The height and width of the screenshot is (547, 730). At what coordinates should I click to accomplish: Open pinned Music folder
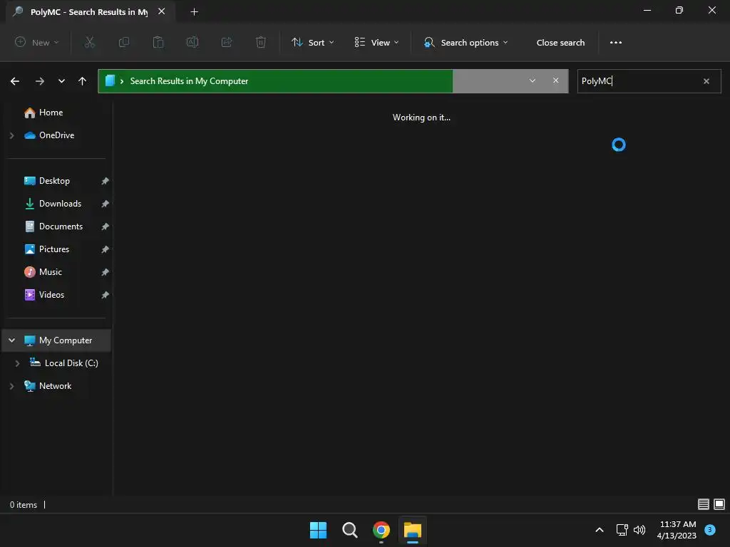43,271
